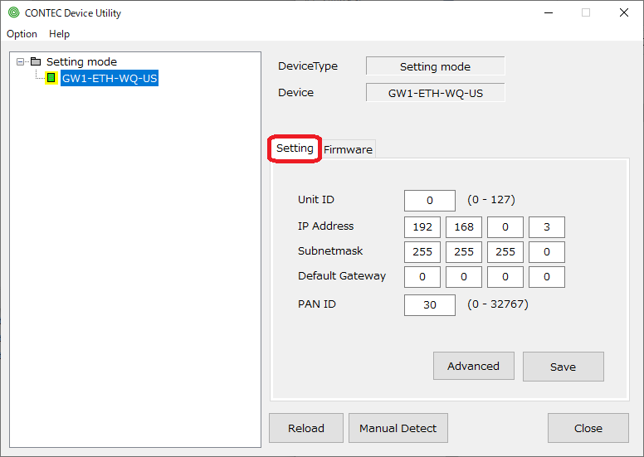Switch to the Firmware tab
This screenshot has height=457, width=644.
pyautogui.click(x=348, y=149)
